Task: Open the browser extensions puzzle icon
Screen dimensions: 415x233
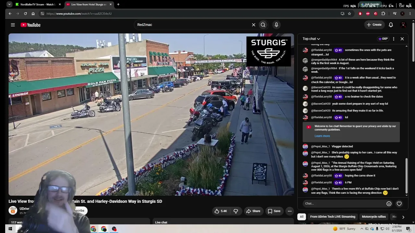Action: click(x=383, y=14)
